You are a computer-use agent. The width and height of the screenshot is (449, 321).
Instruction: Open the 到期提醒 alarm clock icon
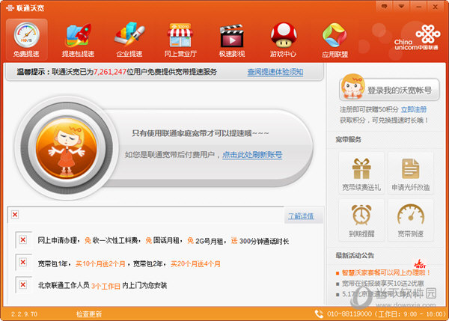coord(361,220)
